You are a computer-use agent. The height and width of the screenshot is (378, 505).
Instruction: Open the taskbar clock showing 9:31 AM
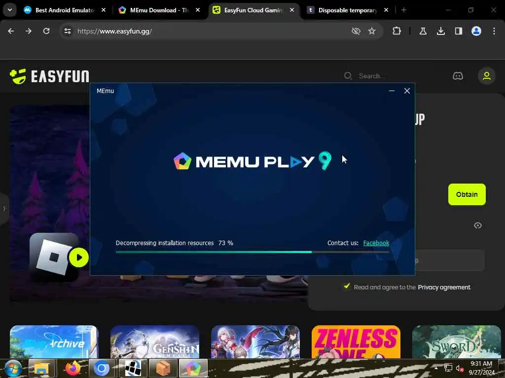point(482,368)
